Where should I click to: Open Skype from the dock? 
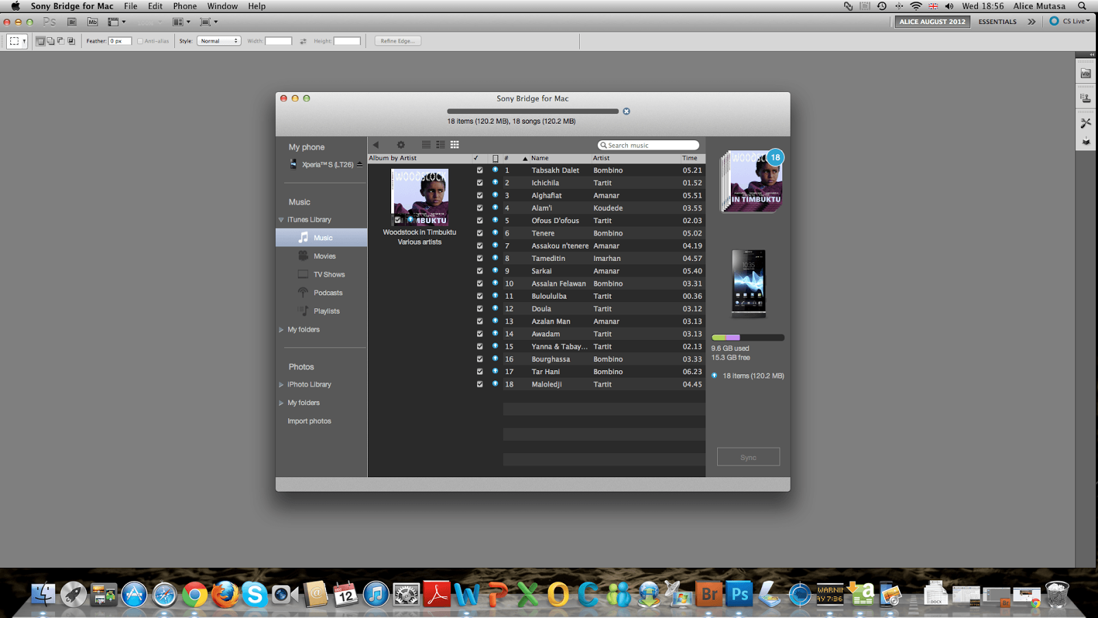tap(255, 594)
